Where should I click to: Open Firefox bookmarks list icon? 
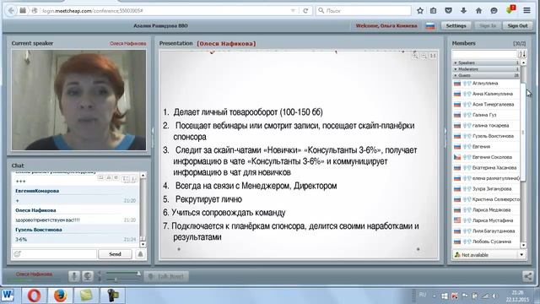pos(433,11)
